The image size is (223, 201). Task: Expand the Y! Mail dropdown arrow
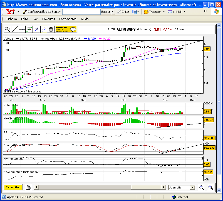184,12
